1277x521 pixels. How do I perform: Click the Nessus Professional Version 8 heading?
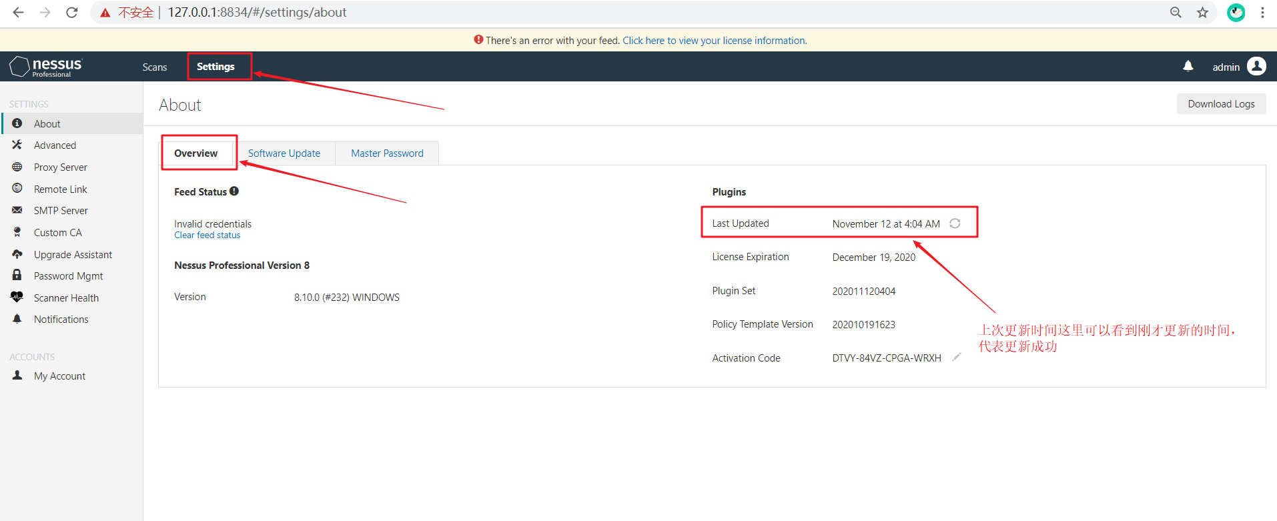click(242, 265)
